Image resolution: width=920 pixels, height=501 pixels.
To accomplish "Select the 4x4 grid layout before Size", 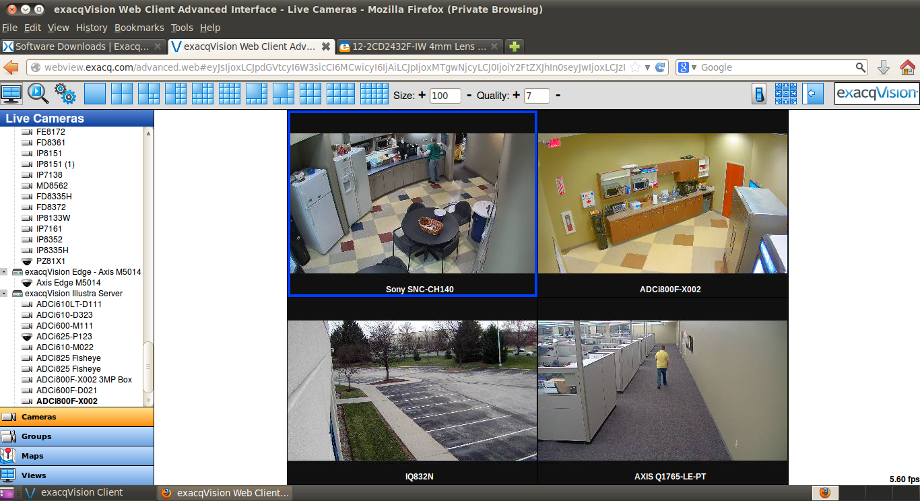I will (x=374, y=94).
